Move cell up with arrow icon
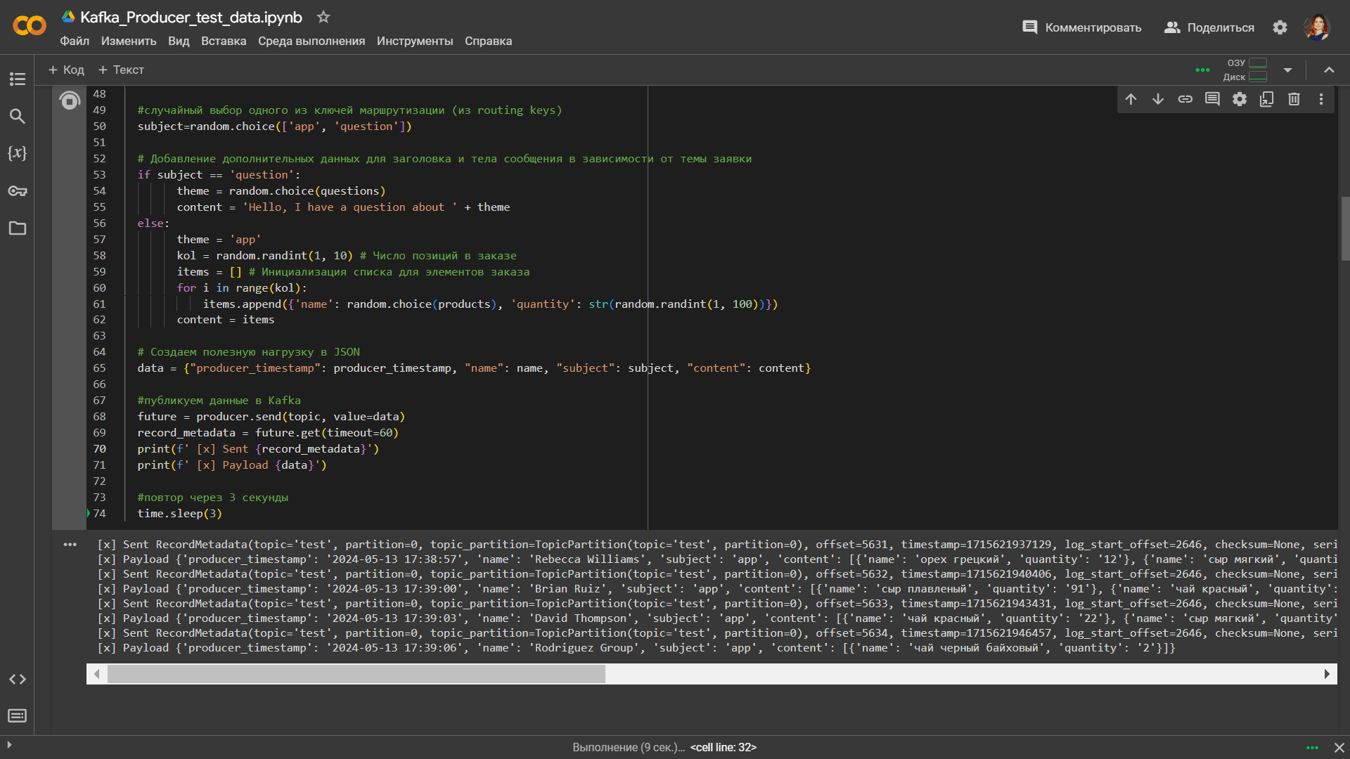Screen dimensions: 1350x759 (x=1131, y=99)
